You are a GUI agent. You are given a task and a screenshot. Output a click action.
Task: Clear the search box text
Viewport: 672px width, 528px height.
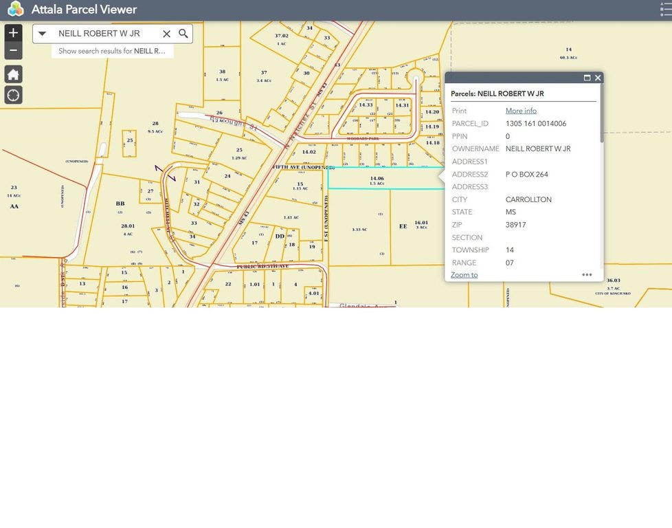tap(167, 34)
